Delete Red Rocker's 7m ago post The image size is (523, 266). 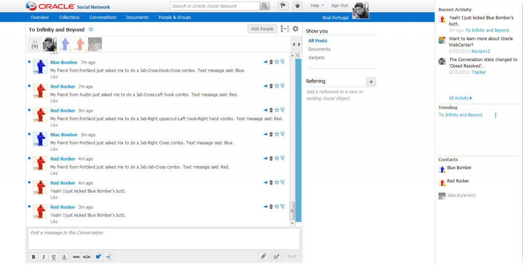click(x=271, y=86)
